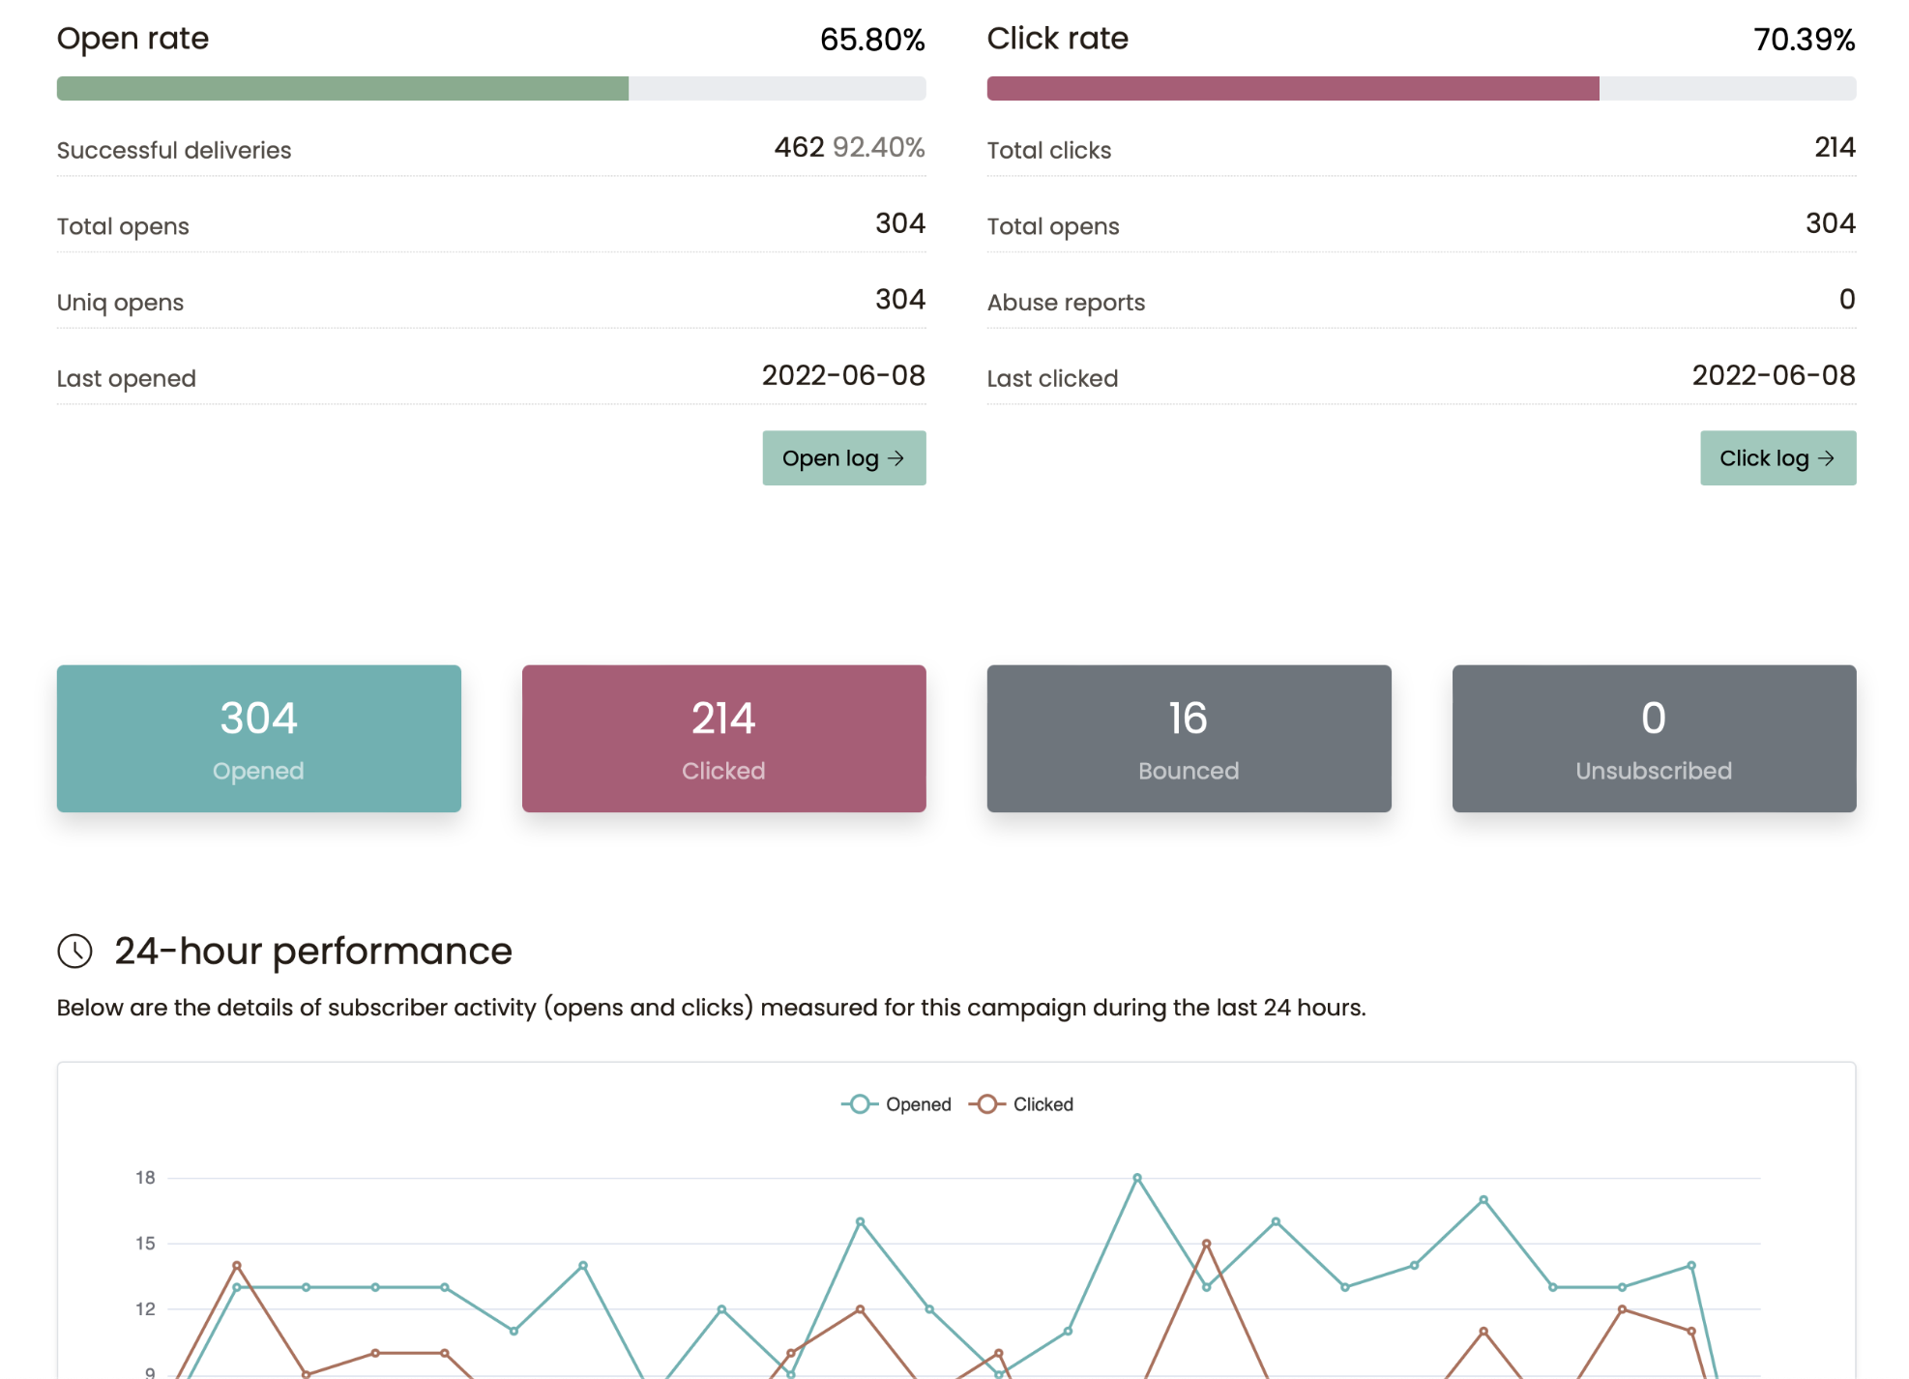Viewport: 1909px width, 1379px height.
Task: Click the 16 Bounced stat card
Action: pos(1189,738)
